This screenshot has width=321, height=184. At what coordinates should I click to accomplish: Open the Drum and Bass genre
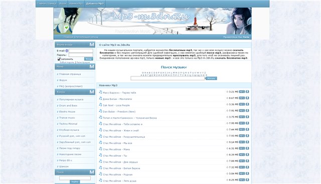(x=68, y=106)
